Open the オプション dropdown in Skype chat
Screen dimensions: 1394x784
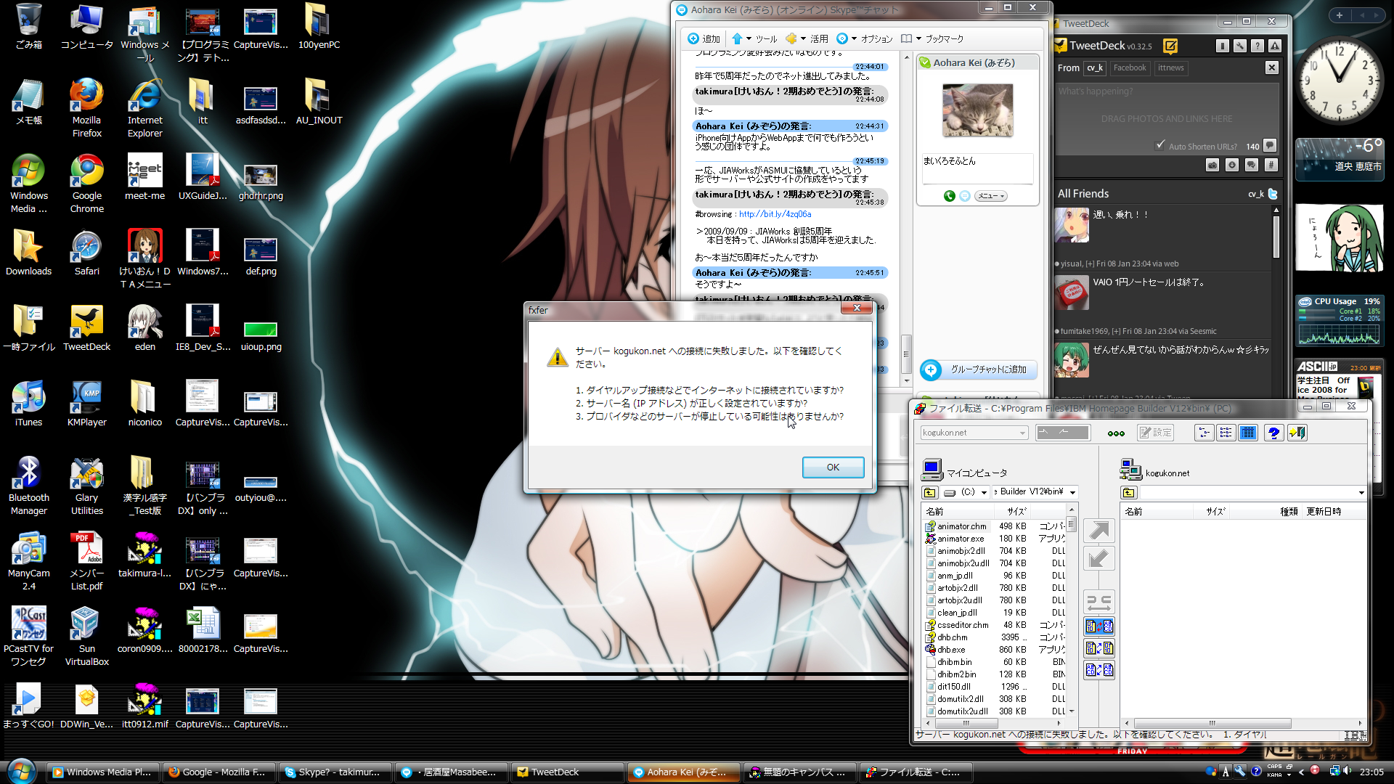pyautogui.click(x=865, y=38)
